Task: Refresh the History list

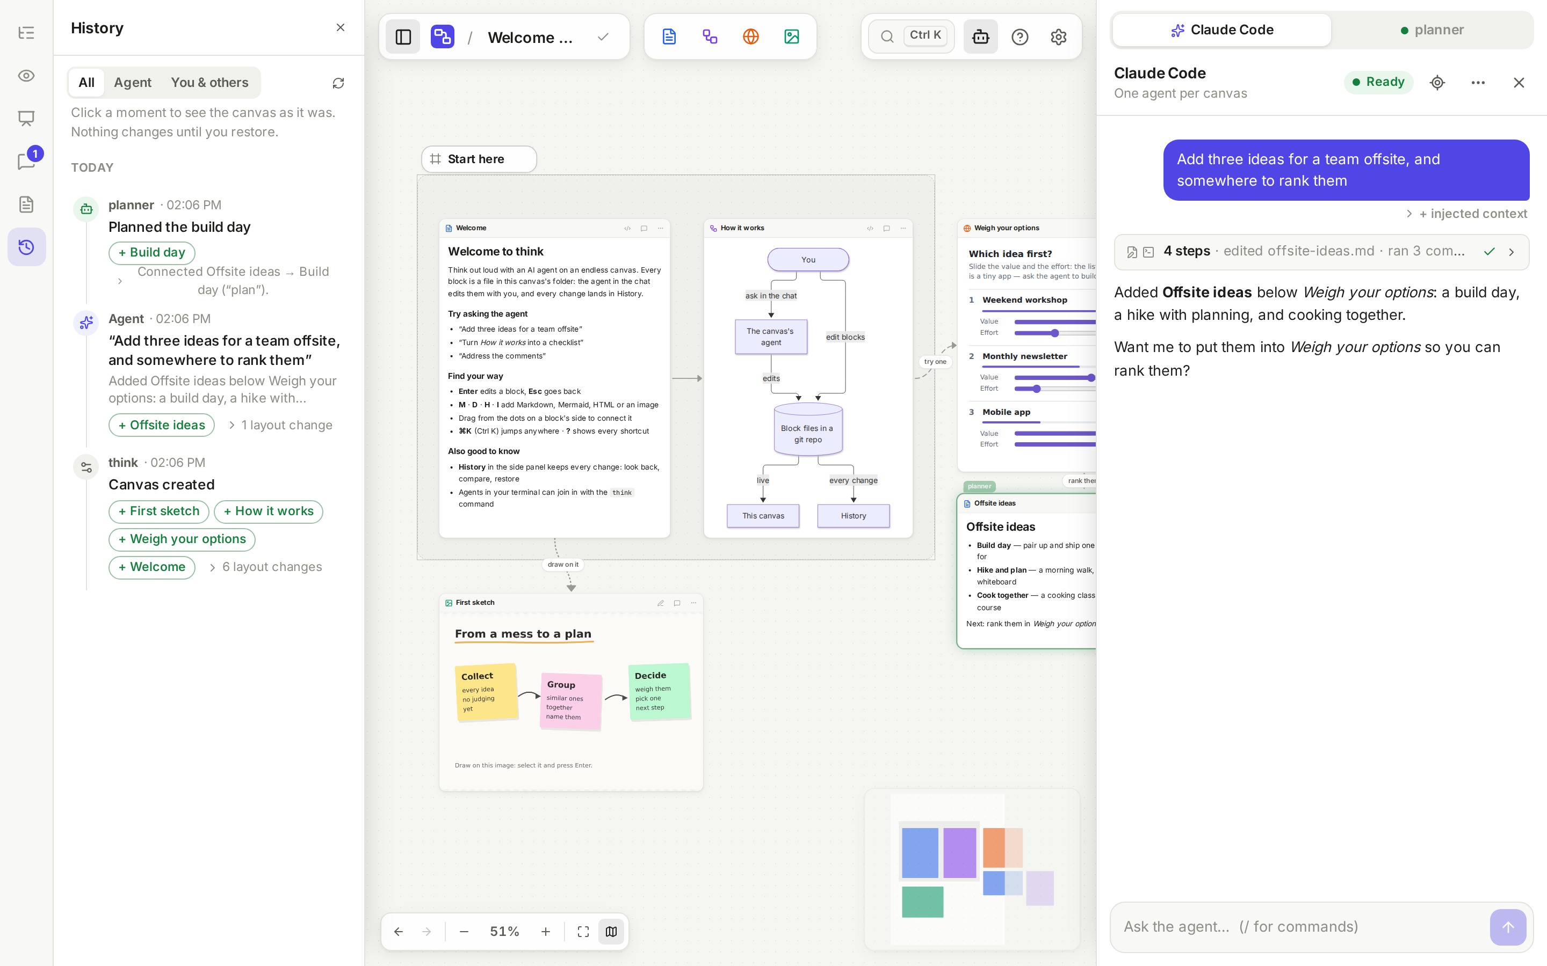Action: 338,83
